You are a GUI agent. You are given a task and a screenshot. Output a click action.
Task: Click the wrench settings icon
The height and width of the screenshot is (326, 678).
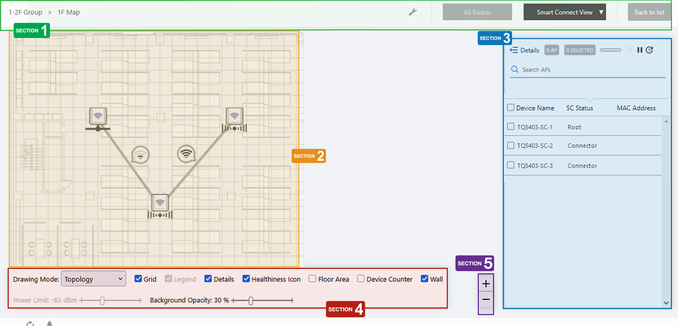pyautogui.click(x=412, y=12)
